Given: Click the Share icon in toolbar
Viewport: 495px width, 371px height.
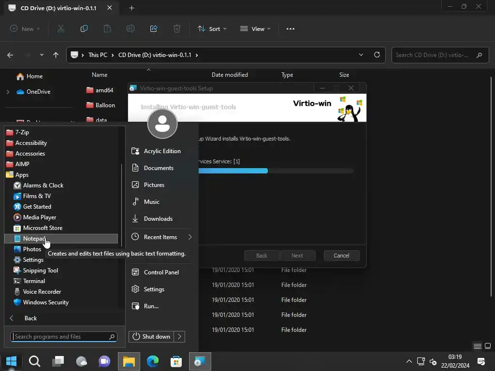Looking at the screenshot, I should [x=154, y=29].
